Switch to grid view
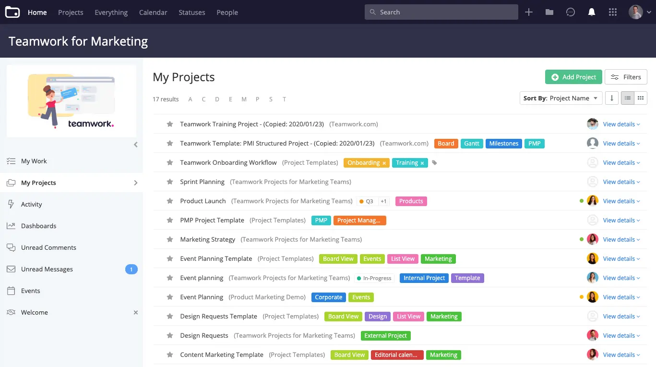The width and height of the screenshot is (656, 367). (x=641, y=98)
